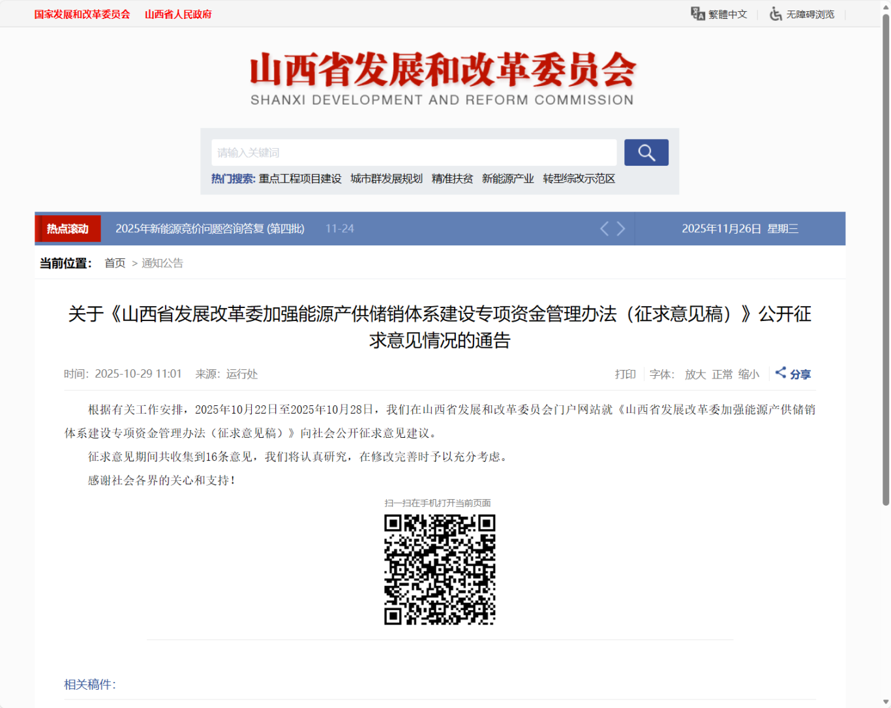Screen dimensions: 891x708
Task: Navigate to 首页 in the breadcrumb
Action: (x=114, y=263)
